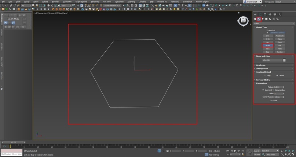
Task: Open the Scripting menu
Action: coord(131,1)
